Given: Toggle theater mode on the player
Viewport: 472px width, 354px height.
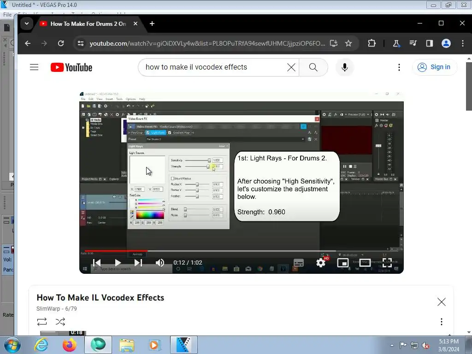Looking at the screenshot, I should (x=365, y=263).
